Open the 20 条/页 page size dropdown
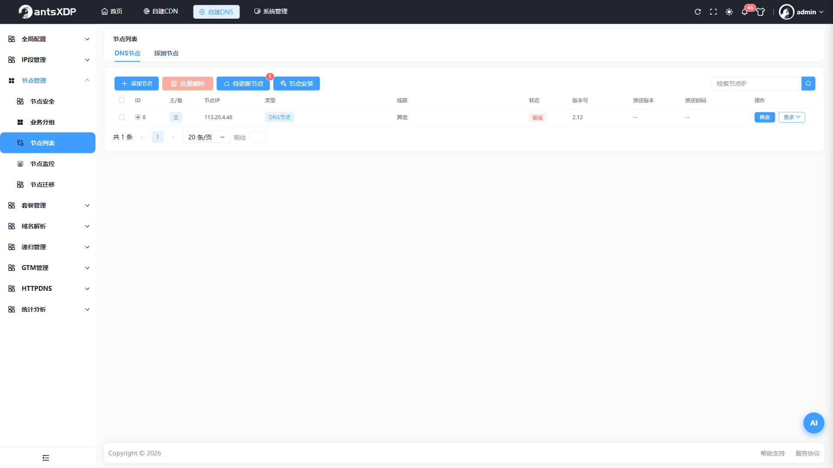The width and height of the screenshot is (833, 468). pos(207,137)
